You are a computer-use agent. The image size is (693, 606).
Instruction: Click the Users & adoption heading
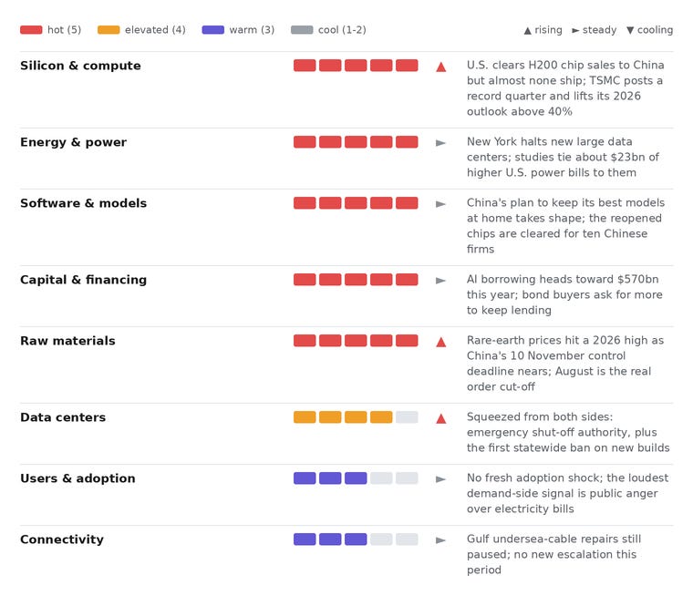pyautogui.click(x=78, y=478)
